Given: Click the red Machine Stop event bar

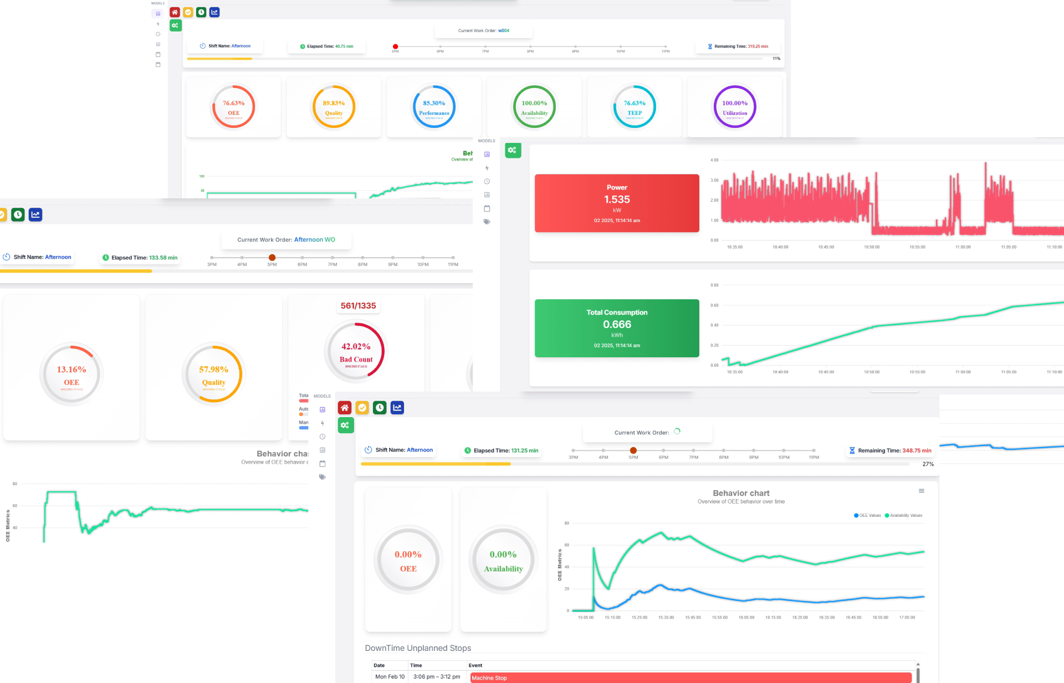Looking at the screenshot, I should (691, 678).
